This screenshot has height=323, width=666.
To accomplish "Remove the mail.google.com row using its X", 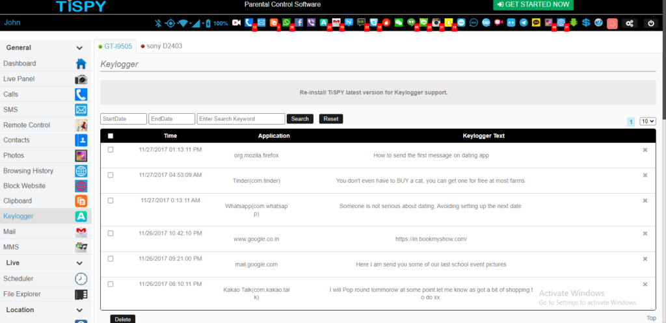I will pos(645,259).
